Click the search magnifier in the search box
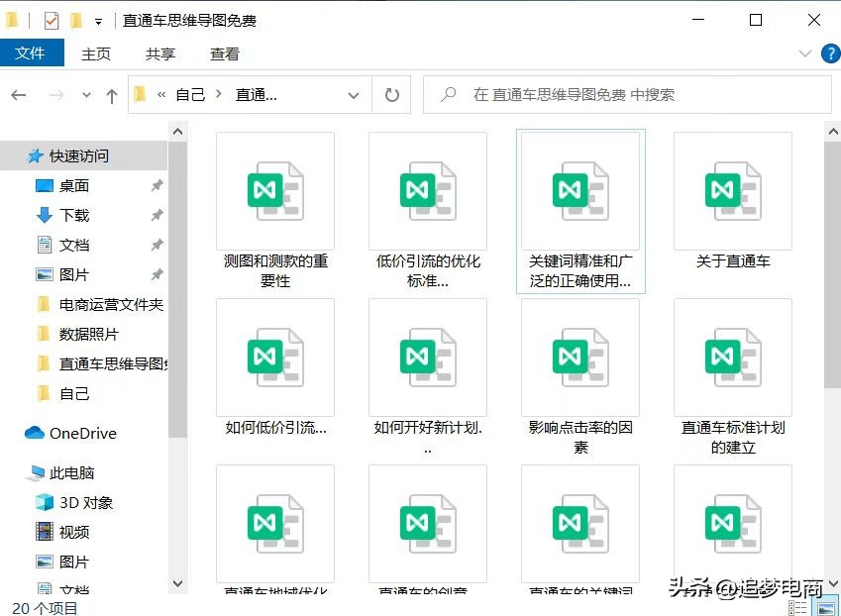The height and width of the screenshot is (616, 841). pyautogui.click(x=448, y=94)
